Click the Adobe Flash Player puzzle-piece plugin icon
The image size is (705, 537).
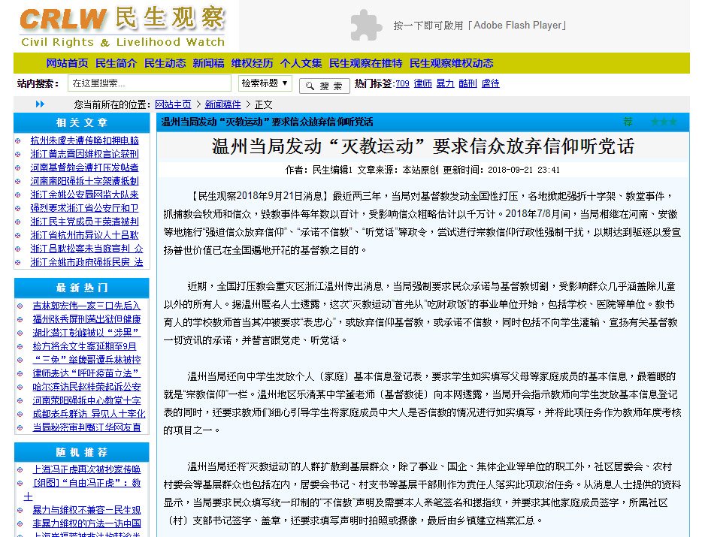[365, 26]
